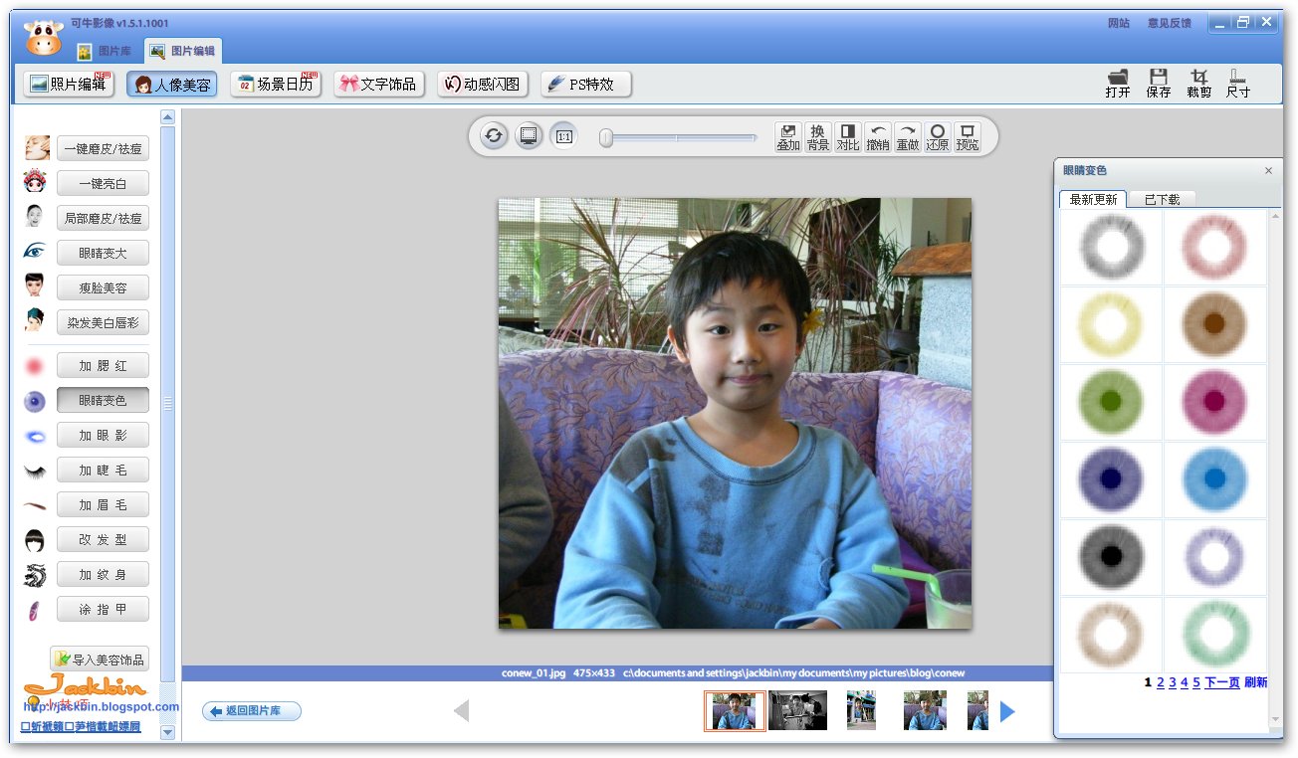Screen dimensions: 1298x758
Task: Click the 对比 compare icon
Action: point(848,137)
